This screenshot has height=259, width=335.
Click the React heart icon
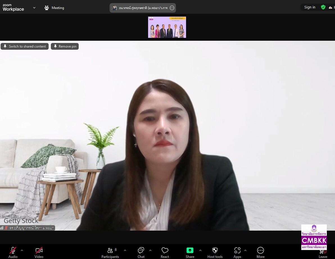[165, 250]
